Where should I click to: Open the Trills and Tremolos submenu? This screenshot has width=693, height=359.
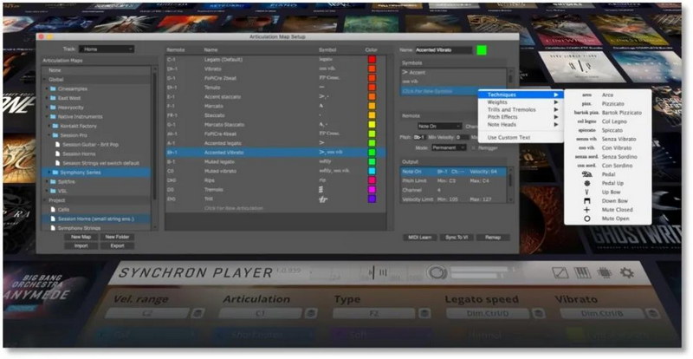click(521, 110)
